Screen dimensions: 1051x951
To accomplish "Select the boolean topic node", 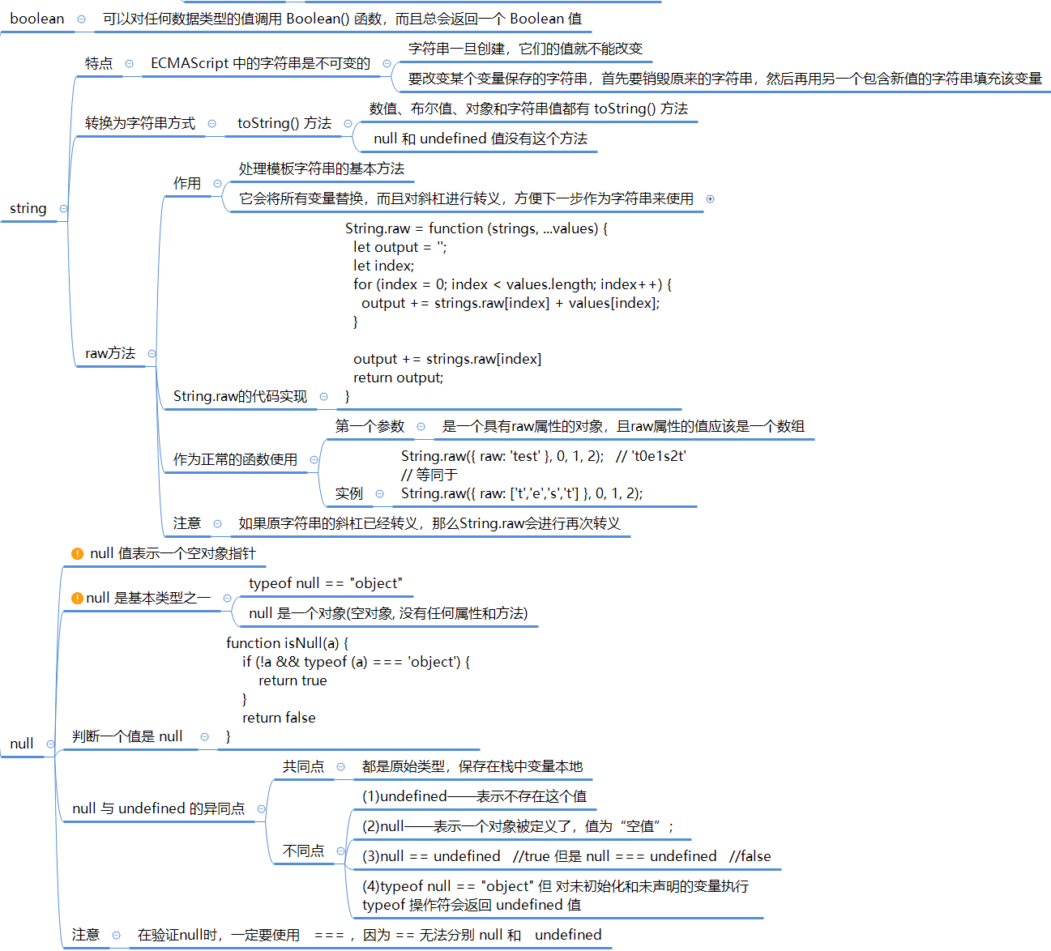I will pyautogui.click(x=37, y=19).
